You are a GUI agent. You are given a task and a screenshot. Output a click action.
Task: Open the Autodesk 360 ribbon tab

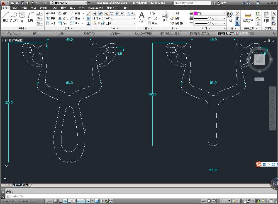pyautogui.click(x=95, y=8)
